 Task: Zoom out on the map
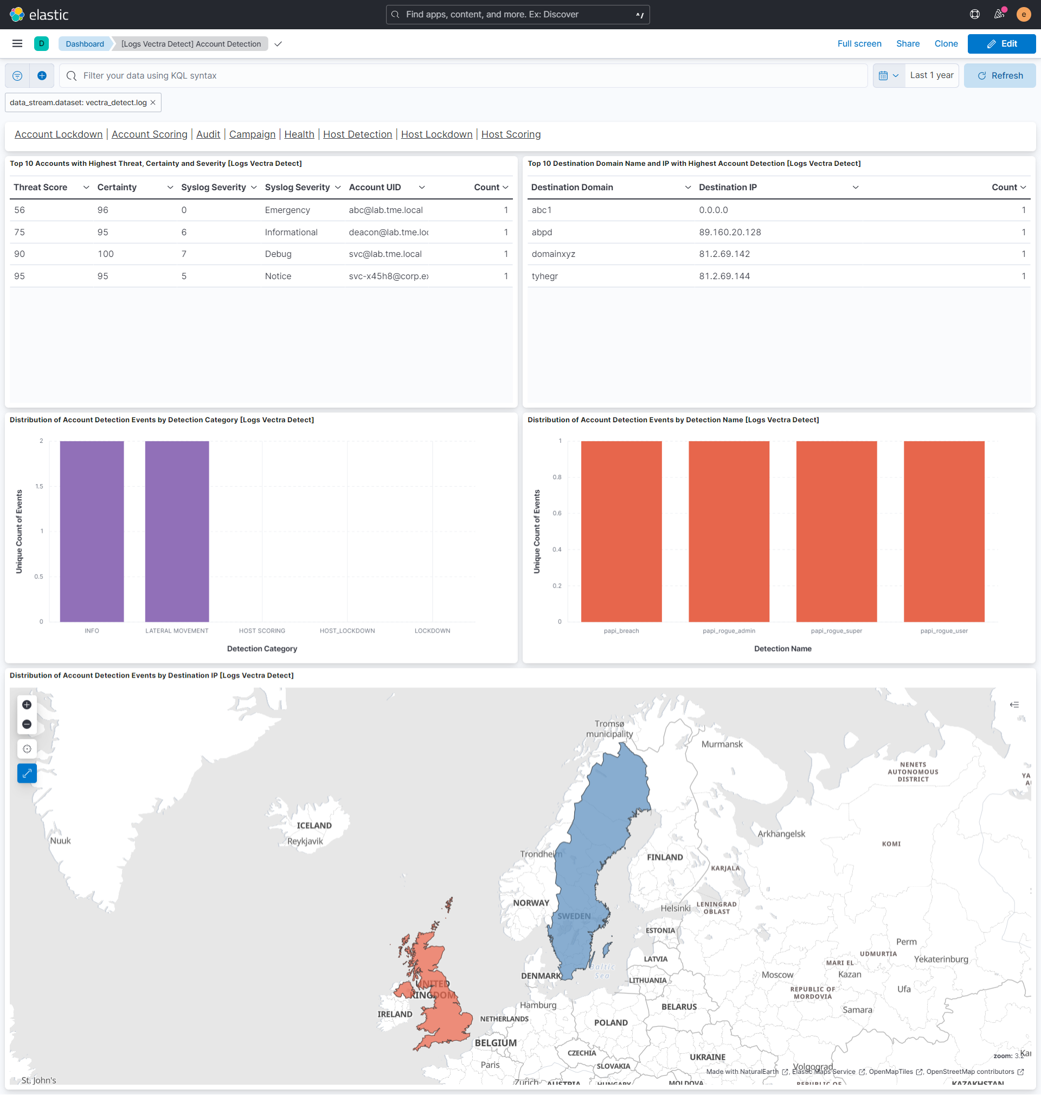27,724
